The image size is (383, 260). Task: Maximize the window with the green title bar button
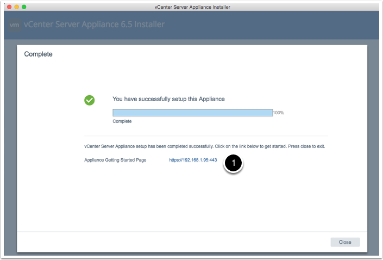click(x=24, y=7)
